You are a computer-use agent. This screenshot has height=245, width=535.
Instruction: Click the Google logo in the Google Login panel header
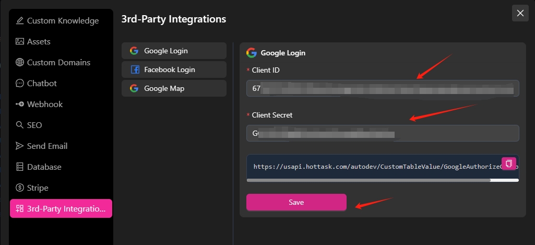point(252,53)
